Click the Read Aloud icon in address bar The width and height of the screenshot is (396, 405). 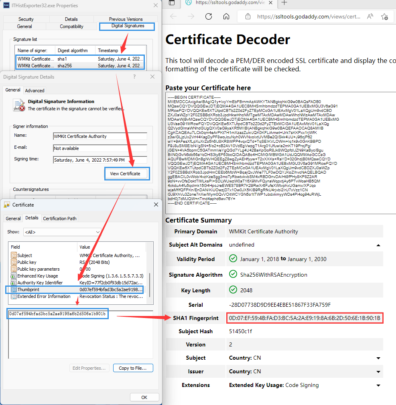pos(370,16)
